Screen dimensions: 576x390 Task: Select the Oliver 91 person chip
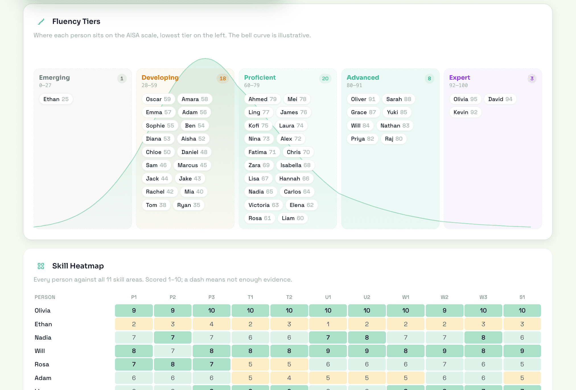tap(363, 99)
